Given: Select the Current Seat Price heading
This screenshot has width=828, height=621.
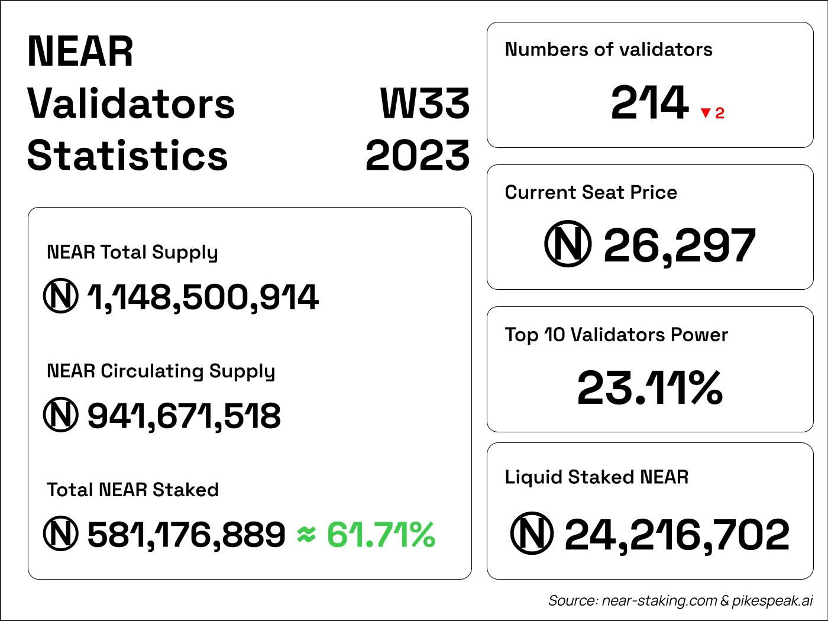Looking at the screenshot, I should 591,192.
